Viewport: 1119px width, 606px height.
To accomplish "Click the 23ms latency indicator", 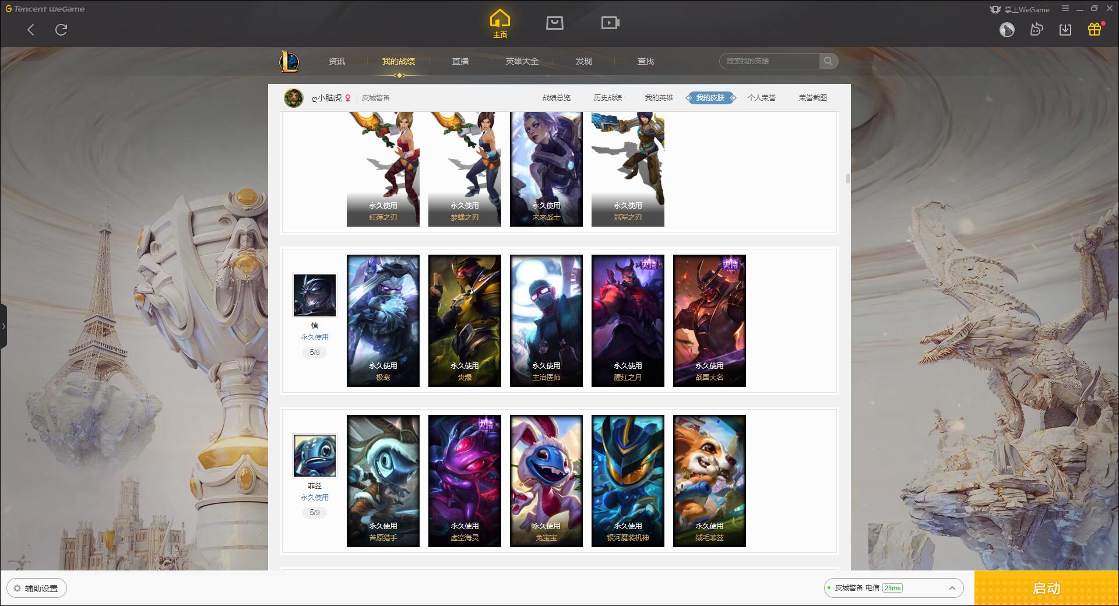I will click(x=892, y=588).
